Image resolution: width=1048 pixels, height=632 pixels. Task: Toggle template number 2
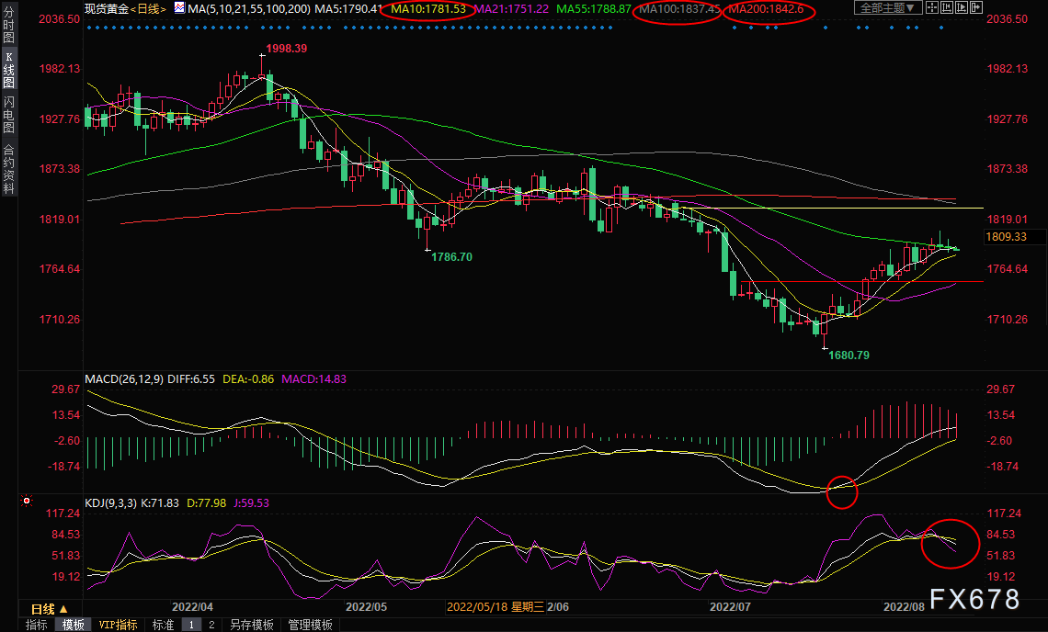pos(211,625)
